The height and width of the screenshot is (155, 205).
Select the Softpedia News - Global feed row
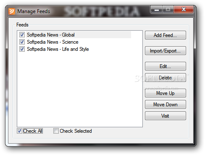[79, 34]
